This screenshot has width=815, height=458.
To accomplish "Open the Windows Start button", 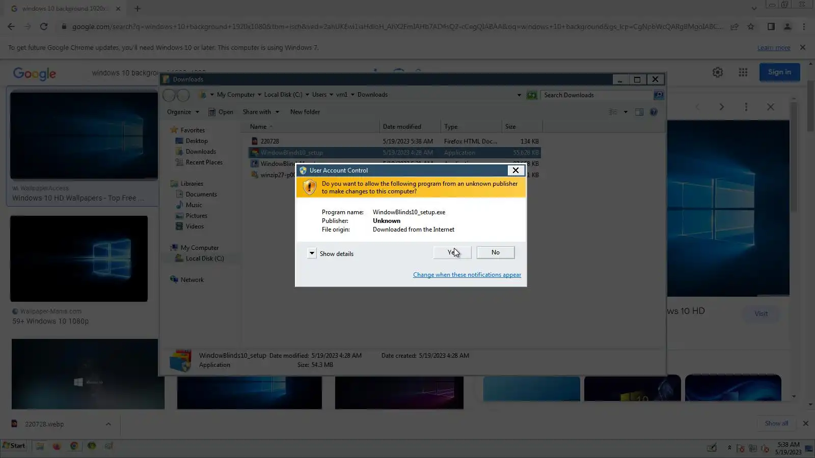I will (x=14, y=446).
